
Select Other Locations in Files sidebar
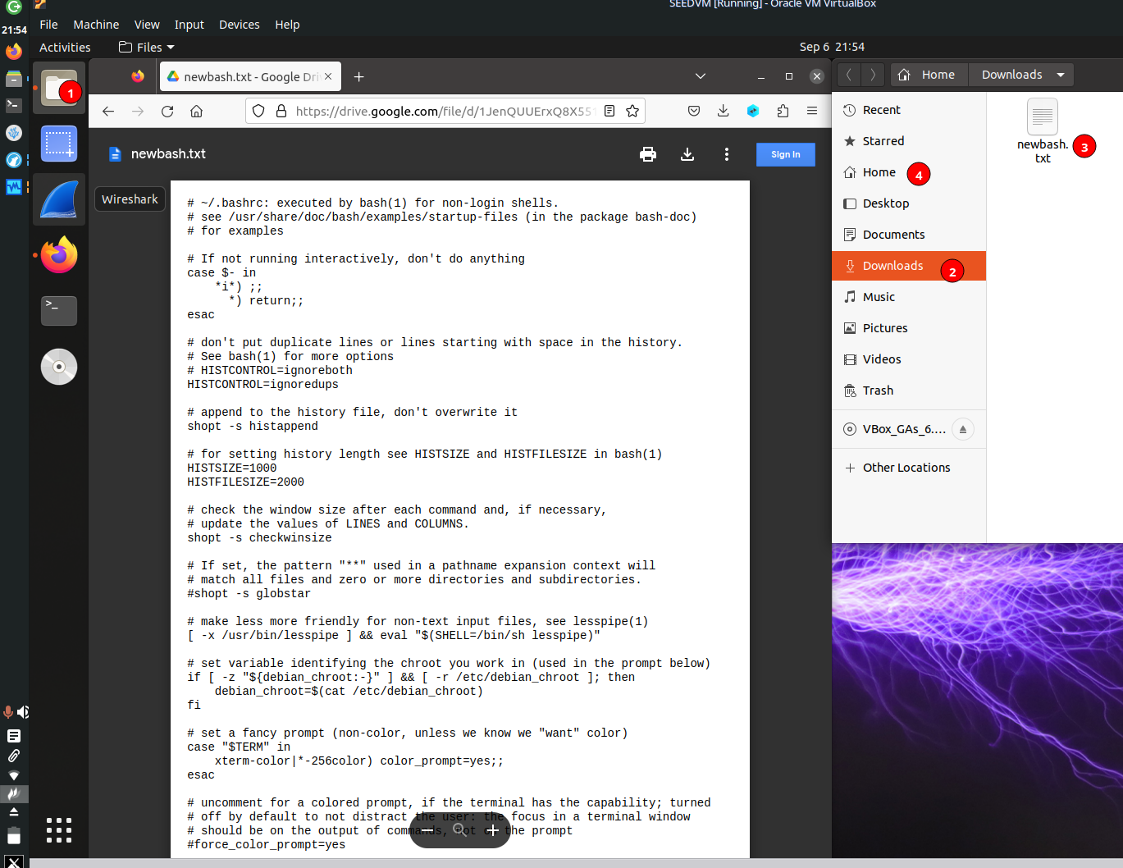coord(906,468)
